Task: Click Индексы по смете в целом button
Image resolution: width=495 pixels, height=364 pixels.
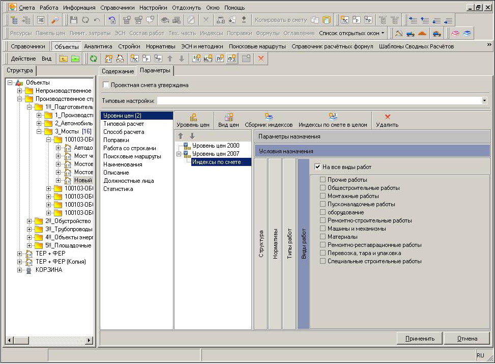Action: [x=333, y=120]
